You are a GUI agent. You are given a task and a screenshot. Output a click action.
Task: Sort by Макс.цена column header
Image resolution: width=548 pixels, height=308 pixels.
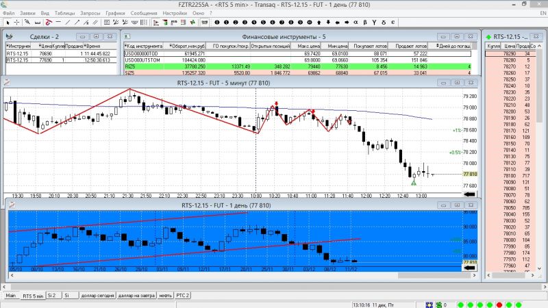pos(306,46)
